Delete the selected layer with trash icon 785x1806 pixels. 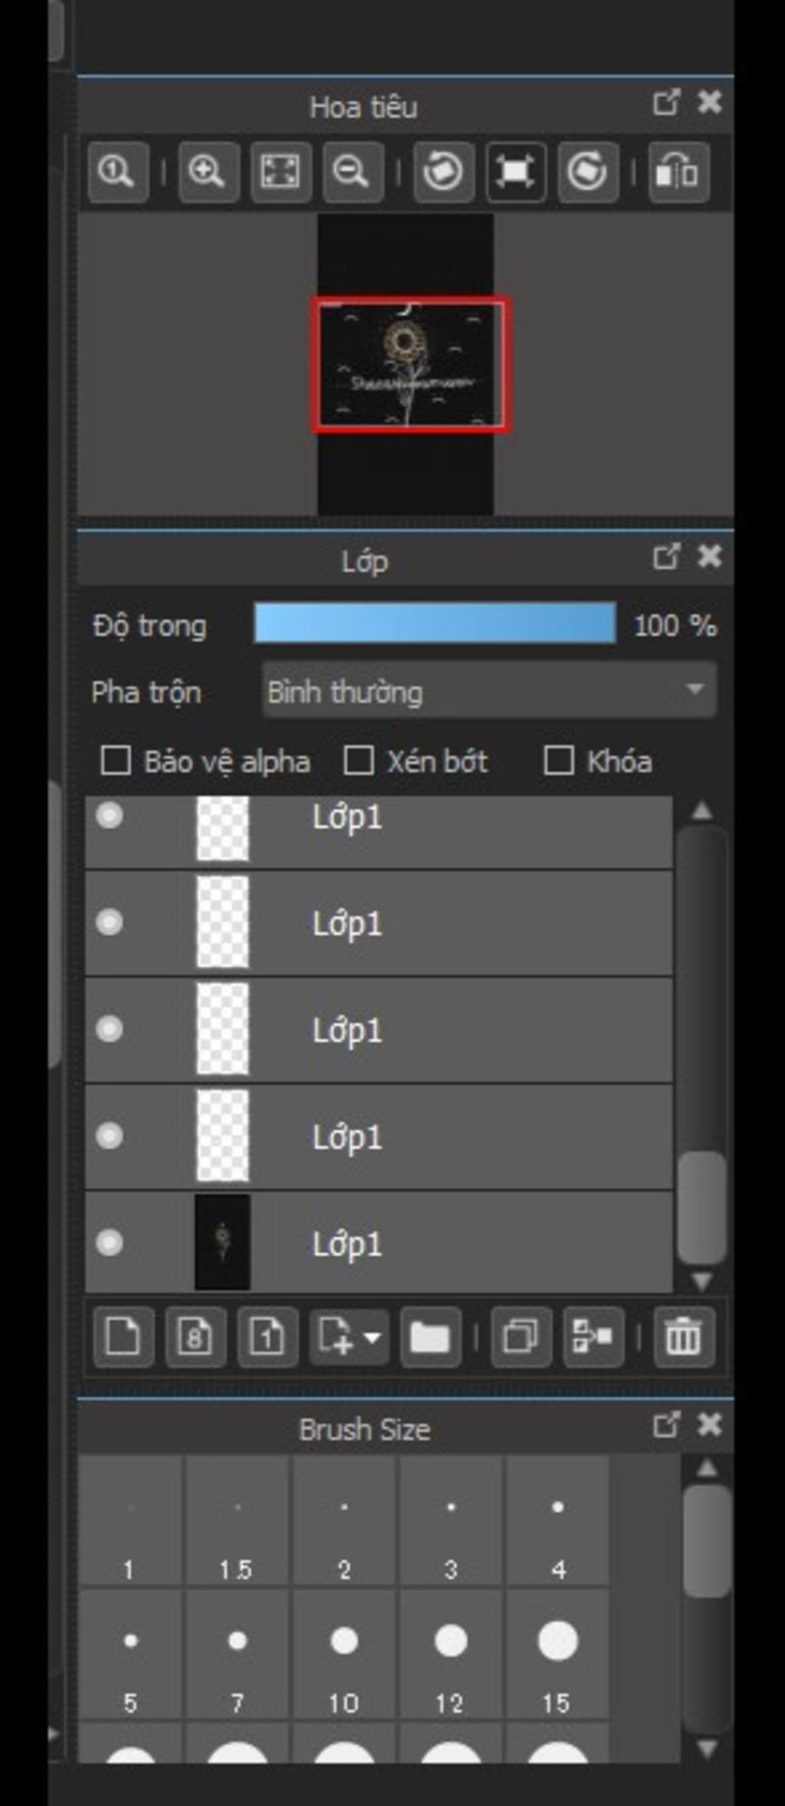tap(684, 1338)
